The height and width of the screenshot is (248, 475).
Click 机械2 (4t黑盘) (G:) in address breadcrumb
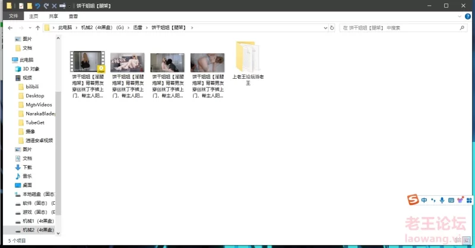pos(102,27)
